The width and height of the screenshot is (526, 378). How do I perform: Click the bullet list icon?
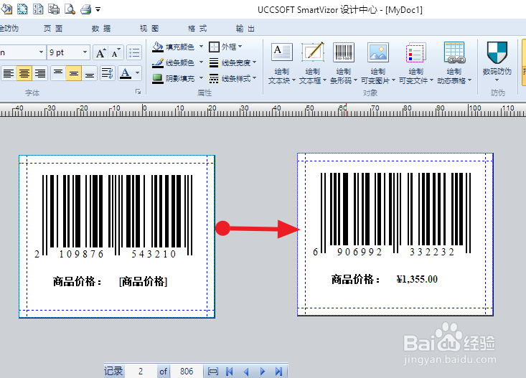click(134, 52)
